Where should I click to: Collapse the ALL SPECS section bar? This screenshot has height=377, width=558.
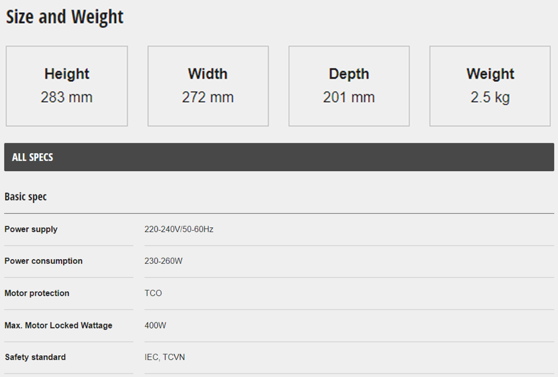pyautogui.click(x=279, y=157)
